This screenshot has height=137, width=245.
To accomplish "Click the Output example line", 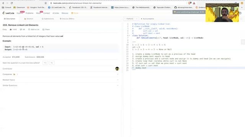I will point(16,49).
